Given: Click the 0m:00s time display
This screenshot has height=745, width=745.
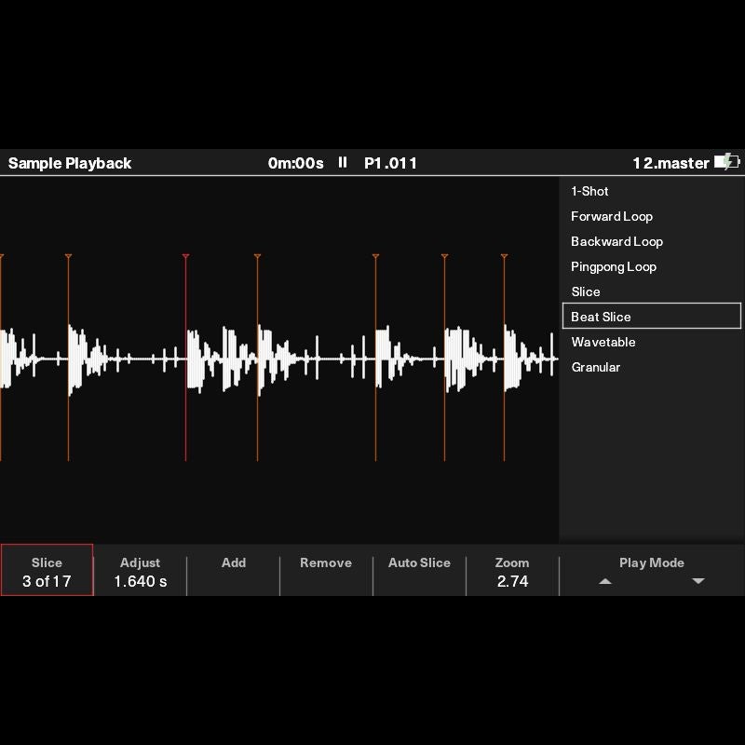Looking at the screenshot, I should point(295,163).
